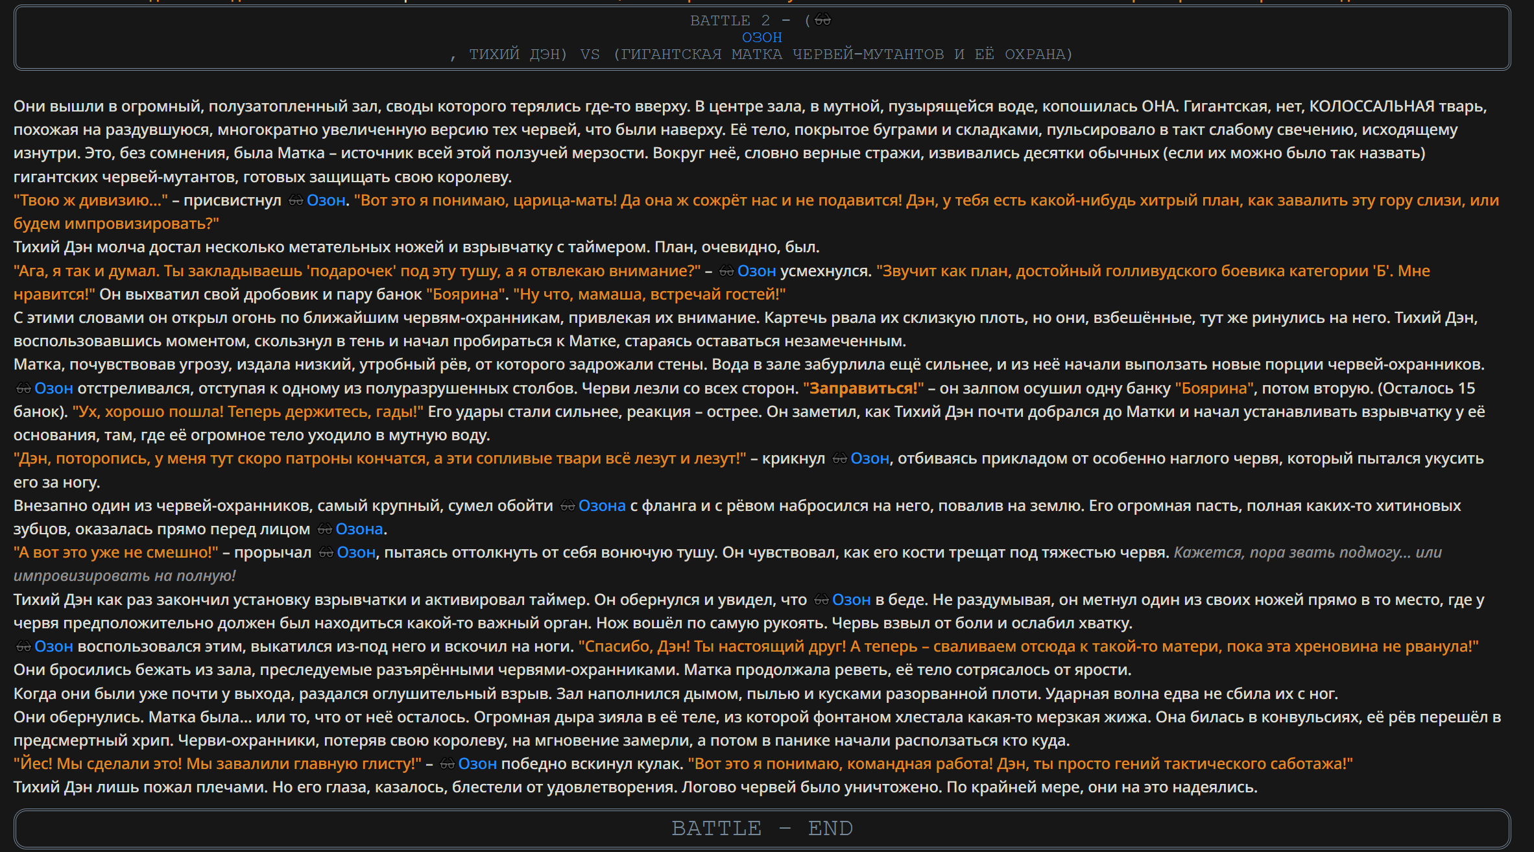This screenshot has height=852, width=1534.
Task: Open the Озона link after 'перед лицом'
Action: coord(359,529)
